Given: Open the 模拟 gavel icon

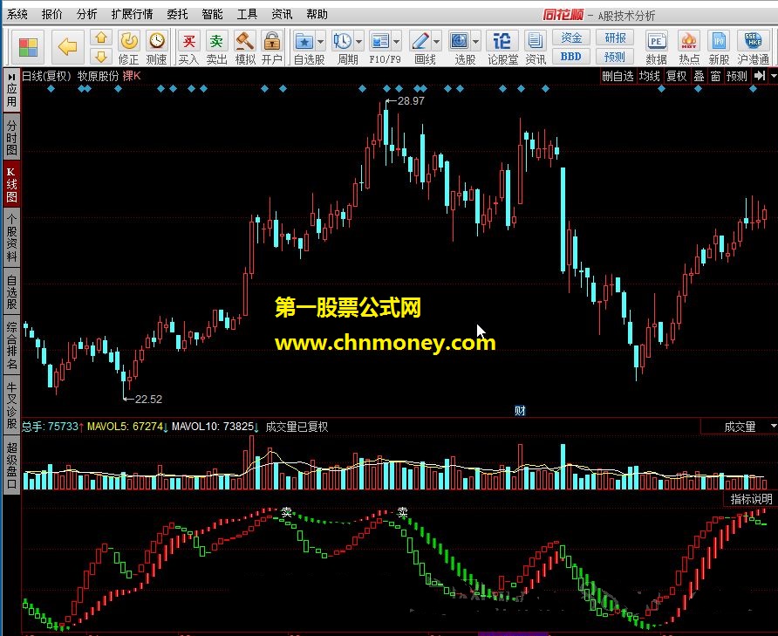Looking at the screenshot, I should click(x=244, y=41).
